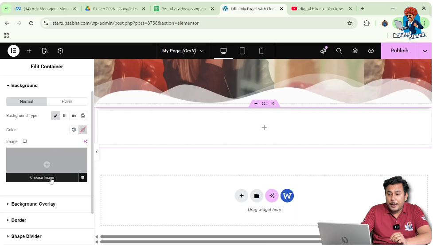Expand the Background Overlay section

pos(33,204)
